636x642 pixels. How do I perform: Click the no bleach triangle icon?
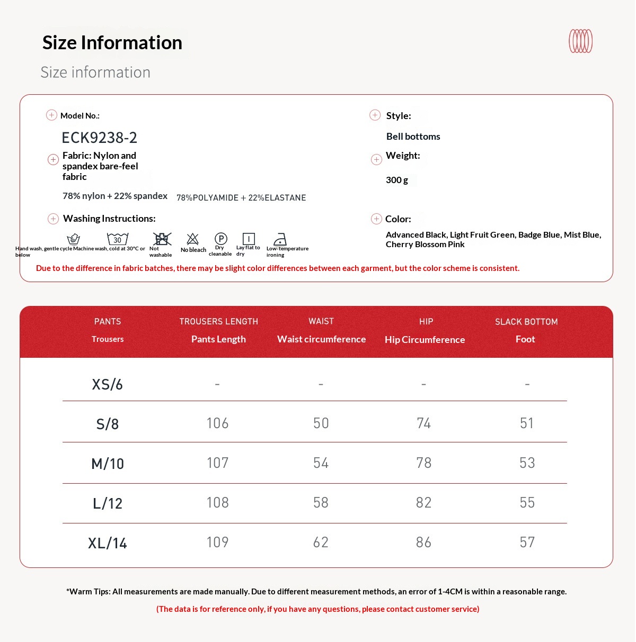tap(193, 239)
